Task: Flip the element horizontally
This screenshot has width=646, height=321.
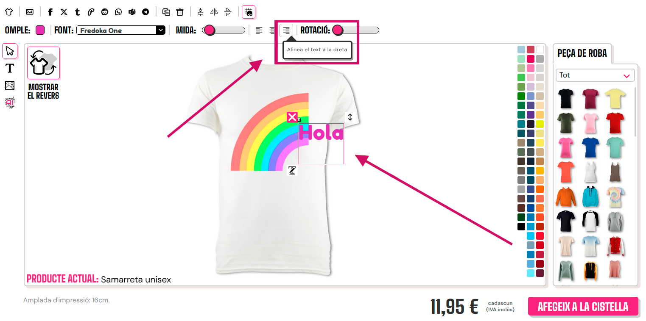Action: [x=214, y=12]
